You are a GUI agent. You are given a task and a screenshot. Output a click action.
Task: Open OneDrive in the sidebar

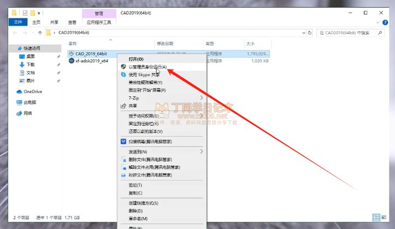point(33,91)
